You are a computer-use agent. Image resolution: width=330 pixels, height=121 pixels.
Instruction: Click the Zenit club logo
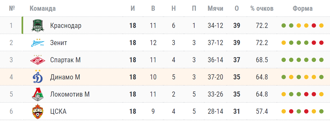(37, 43)
